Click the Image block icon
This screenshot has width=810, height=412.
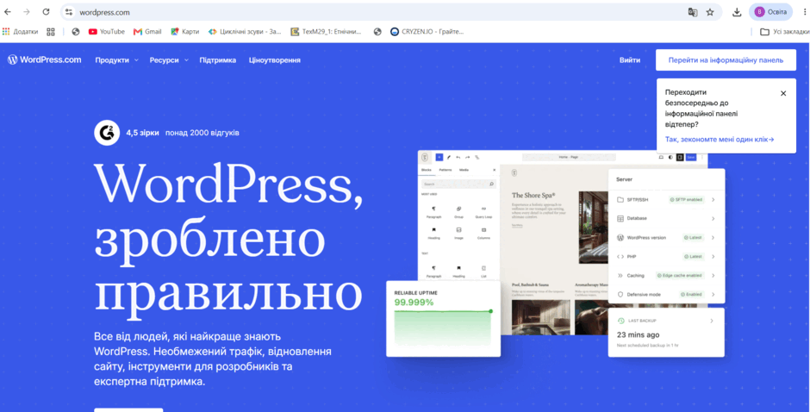[458, 229]
